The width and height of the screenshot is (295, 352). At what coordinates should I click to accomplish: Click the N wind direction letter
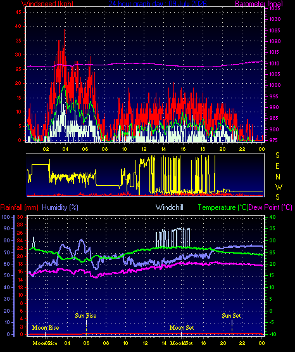(278, 177)
